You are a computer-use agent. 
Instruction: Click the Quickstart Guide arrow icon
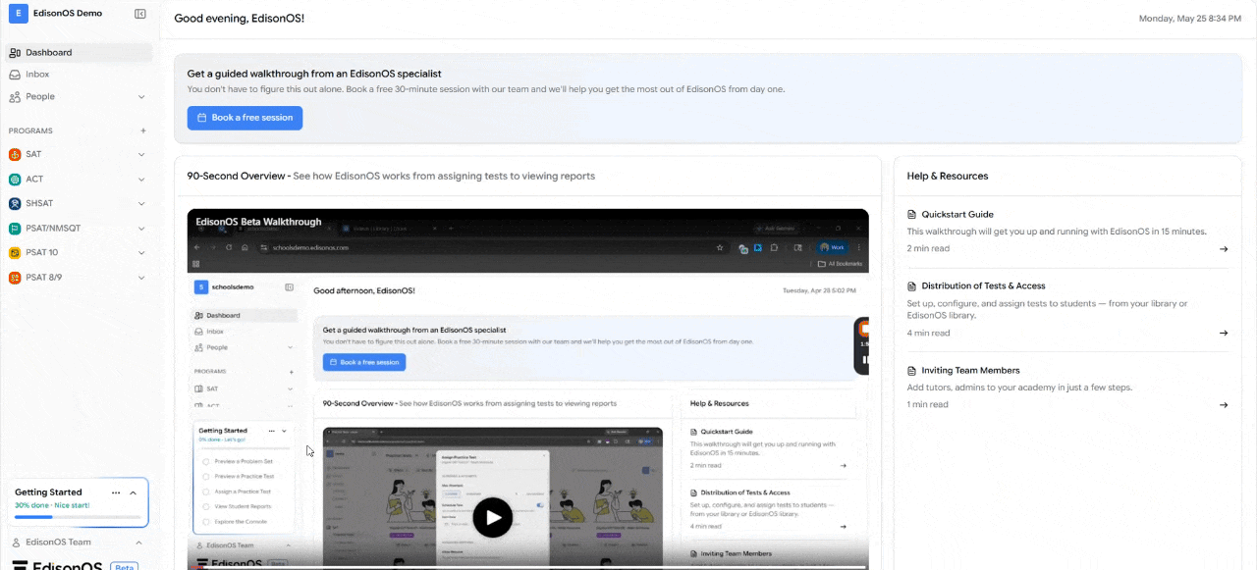click(x=1224, y=249)
